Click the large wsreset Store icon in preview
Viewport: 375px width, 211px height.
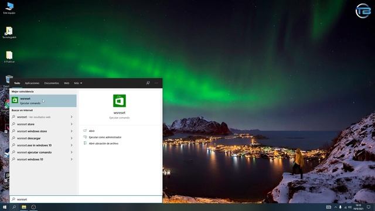[120, 101]
